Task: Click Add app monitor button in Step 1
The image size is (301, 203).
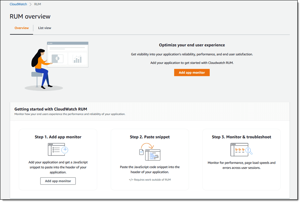Action: tap(58, 181)
